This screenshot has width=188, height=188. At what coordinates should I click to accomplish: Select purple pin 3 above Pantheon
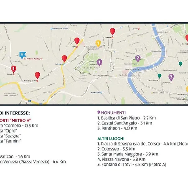(171, 77)
